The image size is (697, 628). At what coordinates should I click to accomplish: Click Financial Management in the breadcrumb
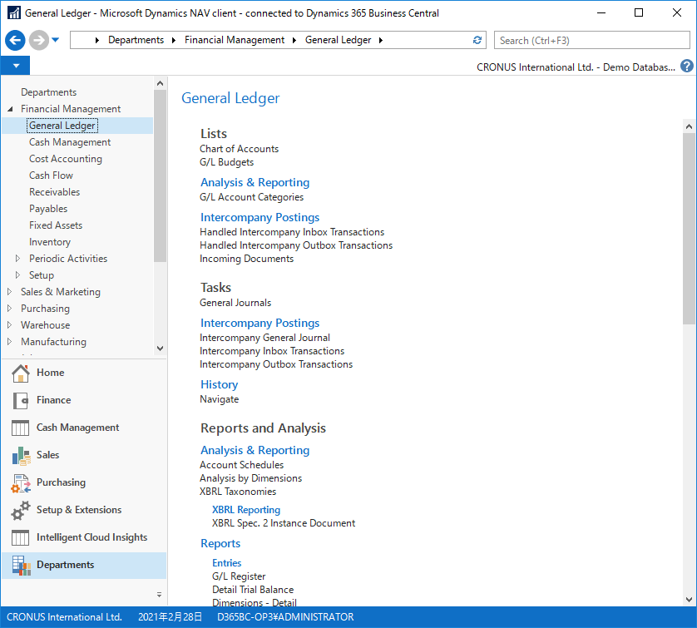click(x=235, y=40)
